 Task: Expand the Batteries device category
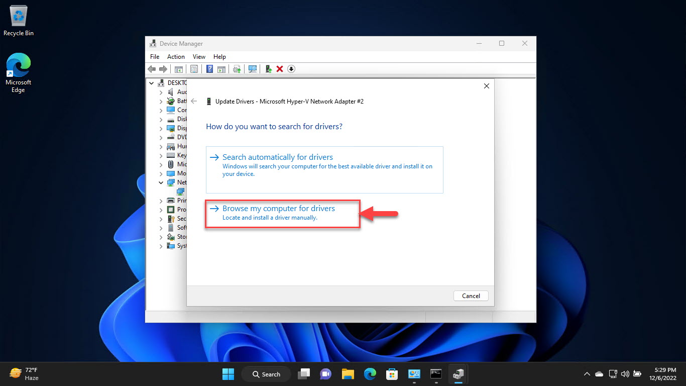click(x=161, y=101)
